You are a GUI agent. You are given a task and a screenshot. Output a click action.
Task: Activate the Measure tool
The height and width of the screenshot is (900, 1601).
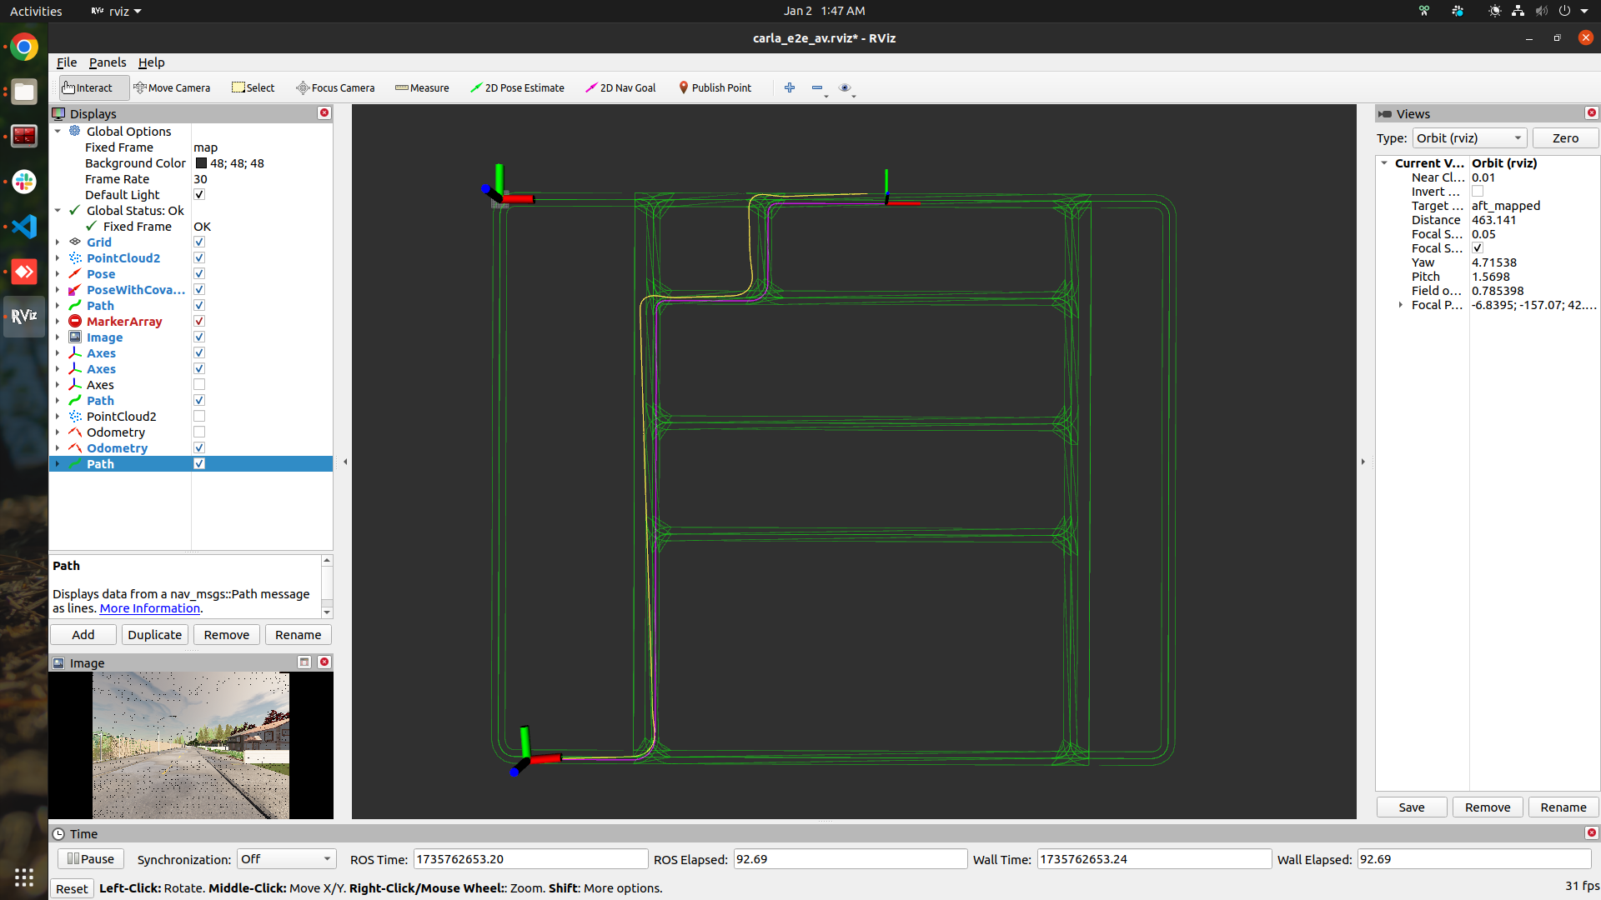coord(422,87)
